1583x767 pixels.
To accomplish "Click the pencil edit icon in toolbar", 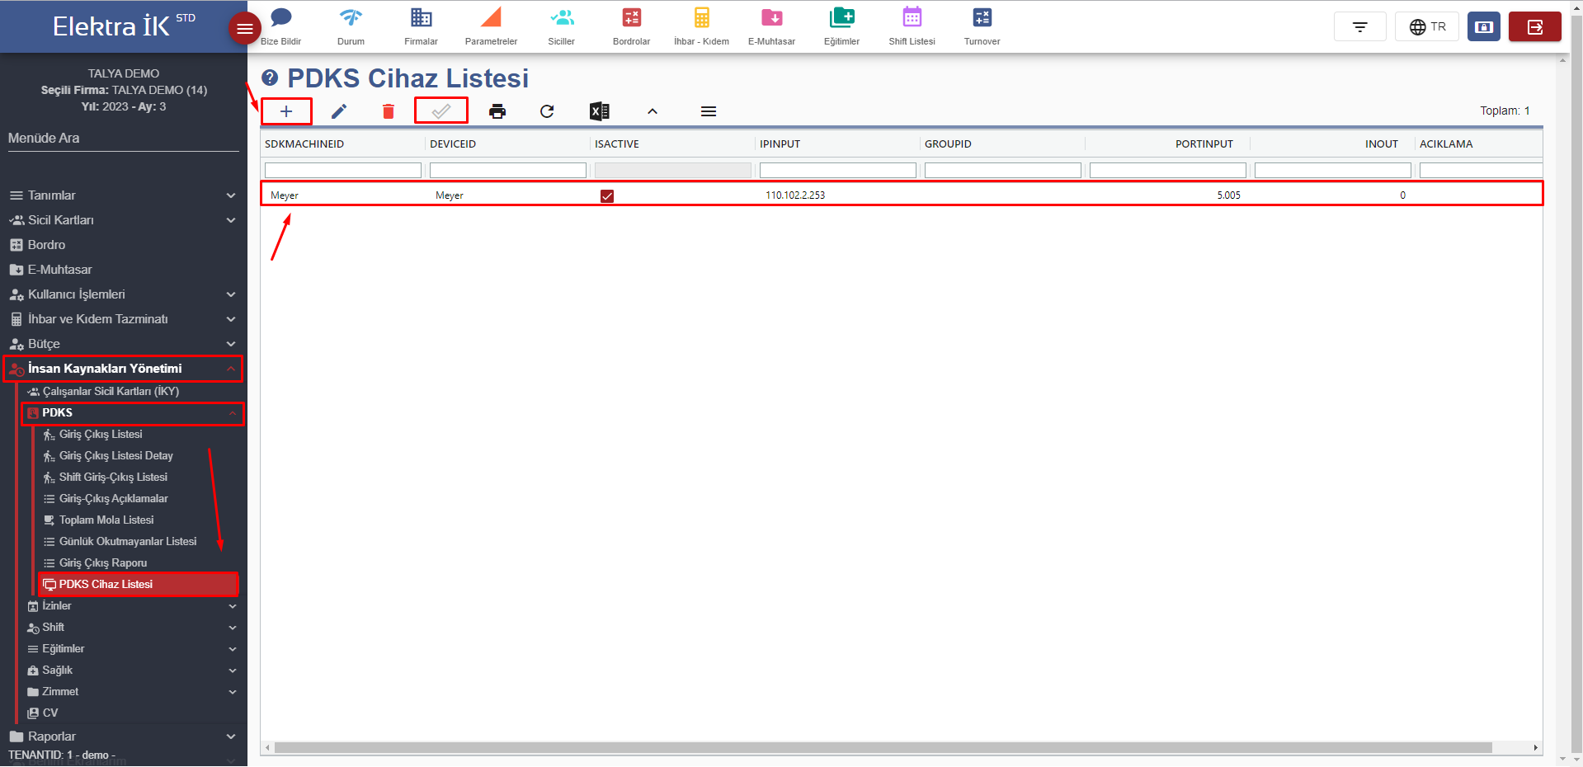I will pos(339,111).
